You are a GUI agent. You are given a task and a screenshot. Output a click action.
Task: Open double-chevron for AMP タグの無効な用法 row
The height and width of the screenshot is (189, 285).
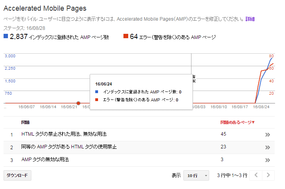268,160
